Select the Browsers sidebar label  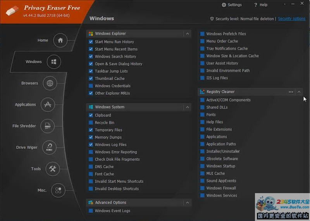click(x=30, y=83)
